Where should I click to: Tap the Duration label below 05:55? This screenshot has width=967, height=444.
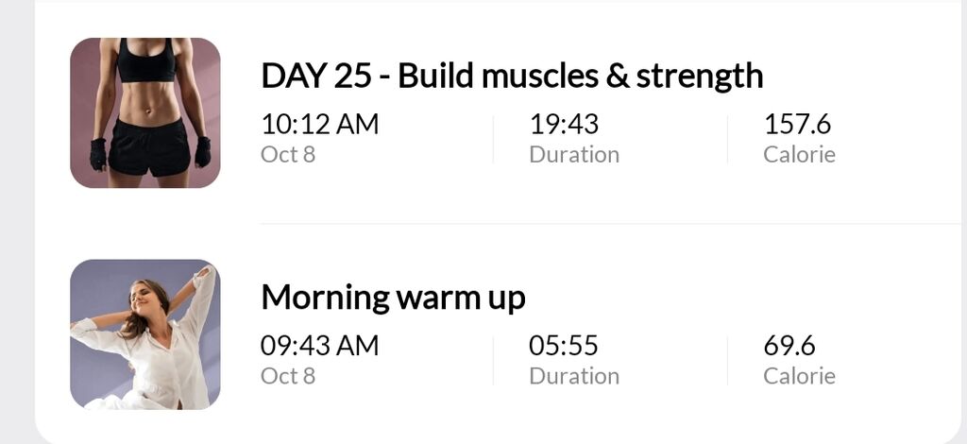[574, 376]
